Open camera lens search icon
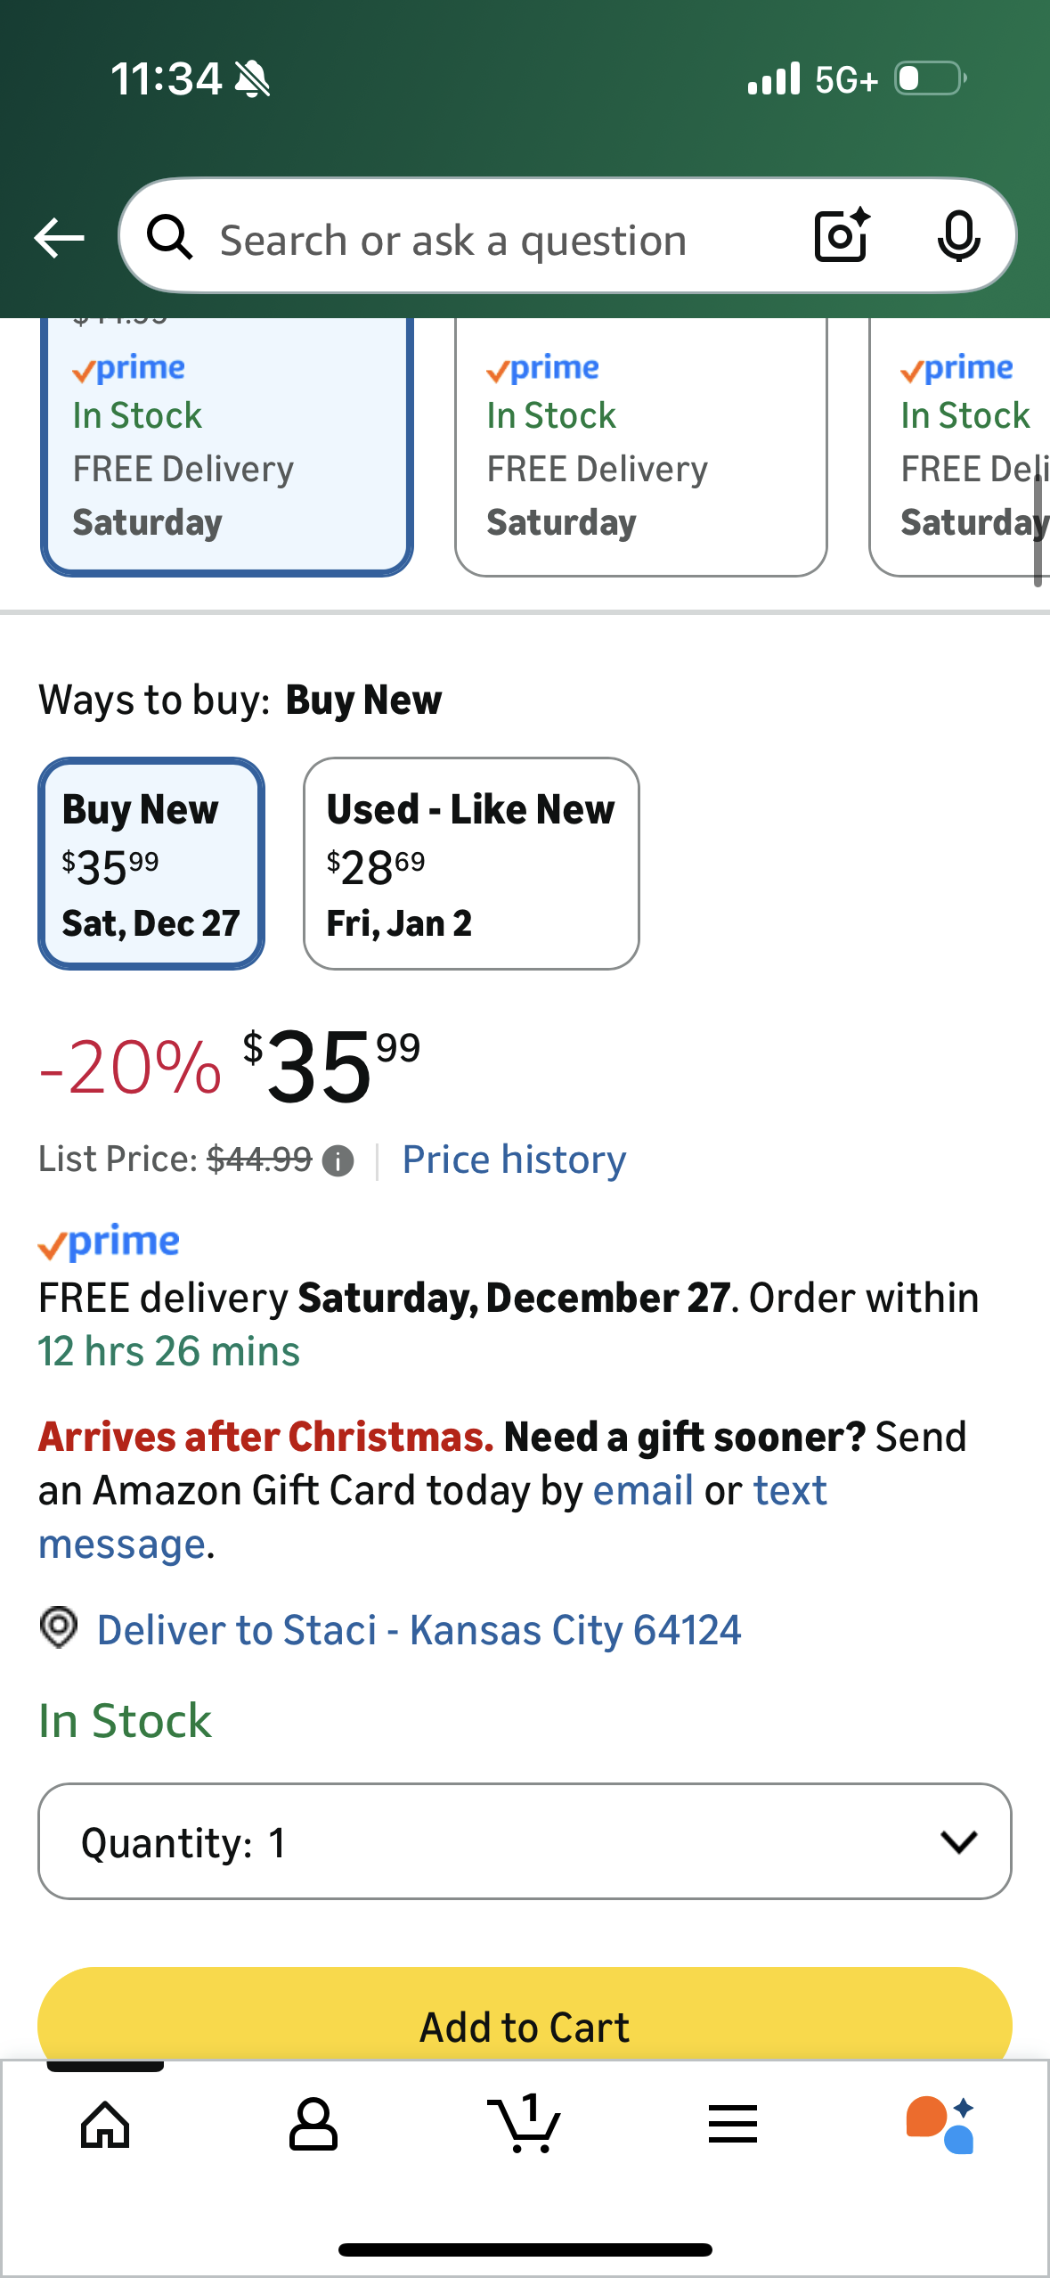Viewport: 1050px width, 2278px height. [x=842, y=235]
